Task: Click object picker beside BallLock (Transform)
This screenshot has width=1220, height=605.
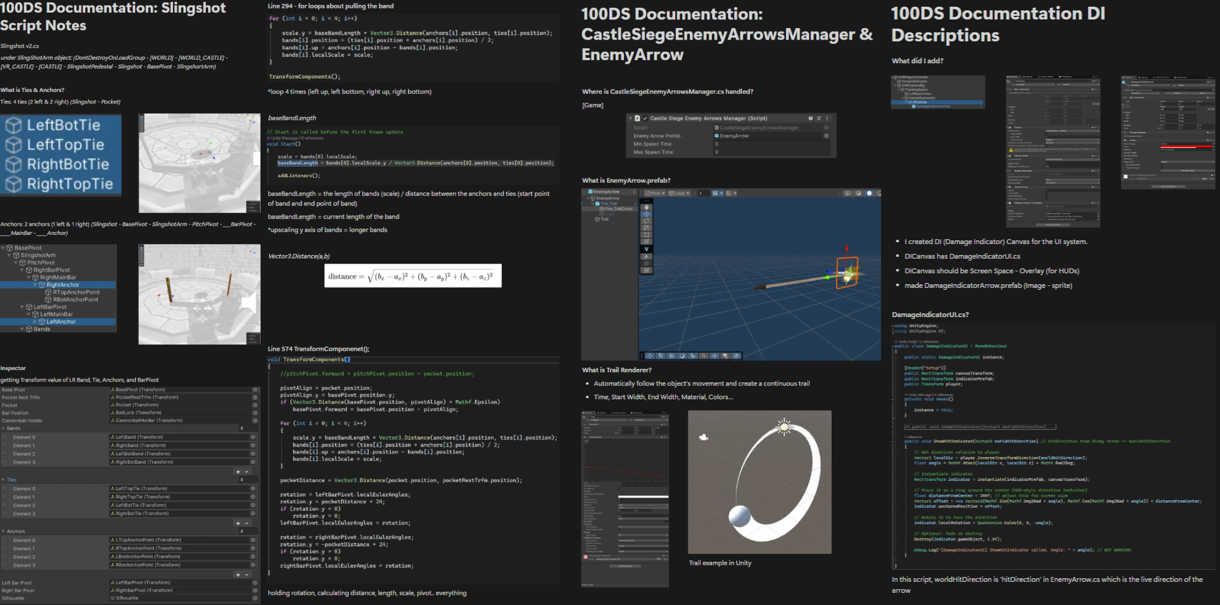Action: click(254, 413)
